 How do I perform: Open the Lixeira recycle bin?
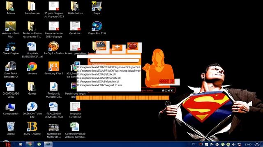11,128
